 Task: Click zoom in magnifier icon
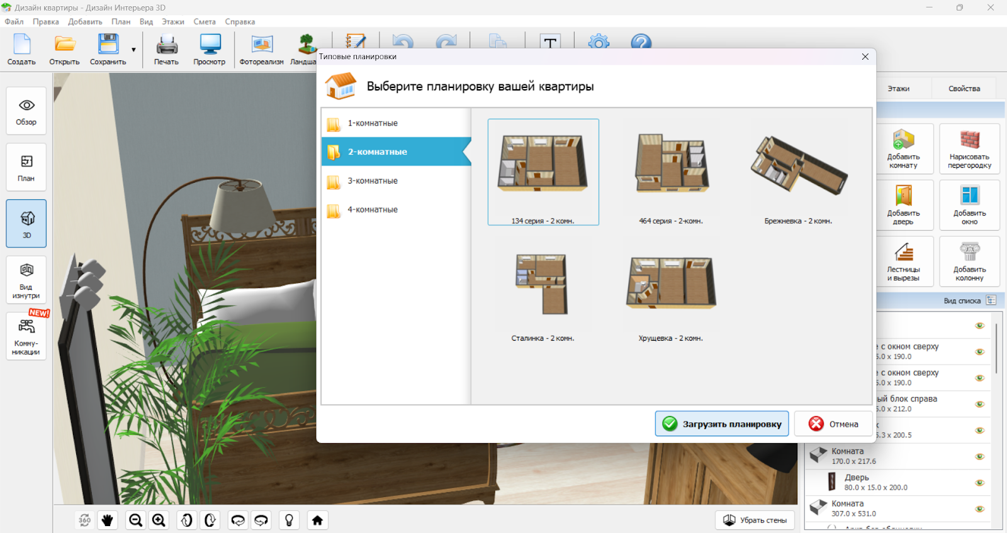click(159, 520)
